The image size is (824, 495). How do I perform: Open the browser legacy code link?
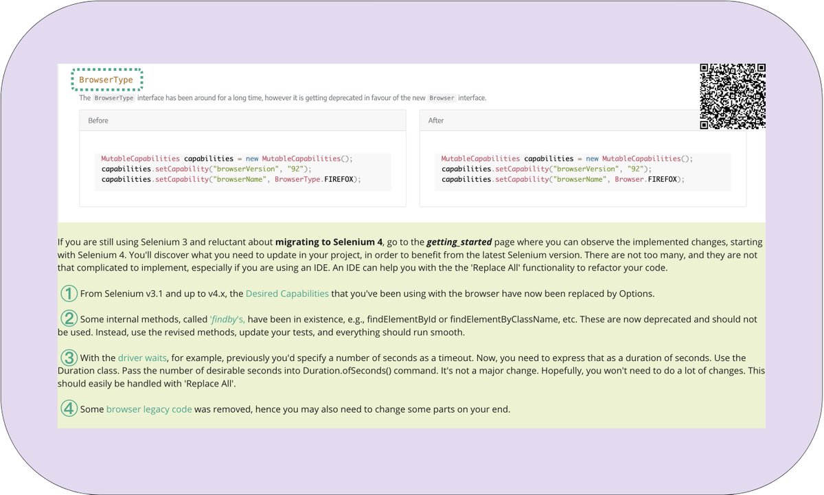149,409
